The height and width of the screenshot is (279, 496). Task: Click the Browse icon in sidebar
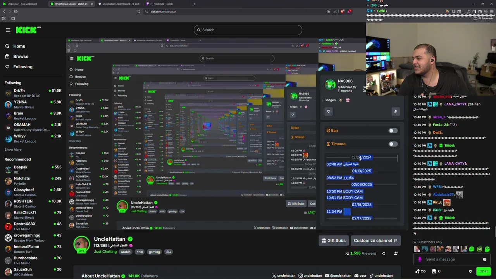tap(7, 57)
